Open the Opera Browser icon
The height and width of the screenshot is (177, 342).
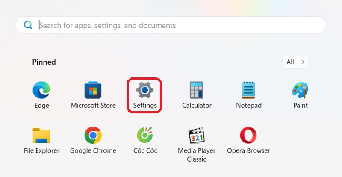248,136
